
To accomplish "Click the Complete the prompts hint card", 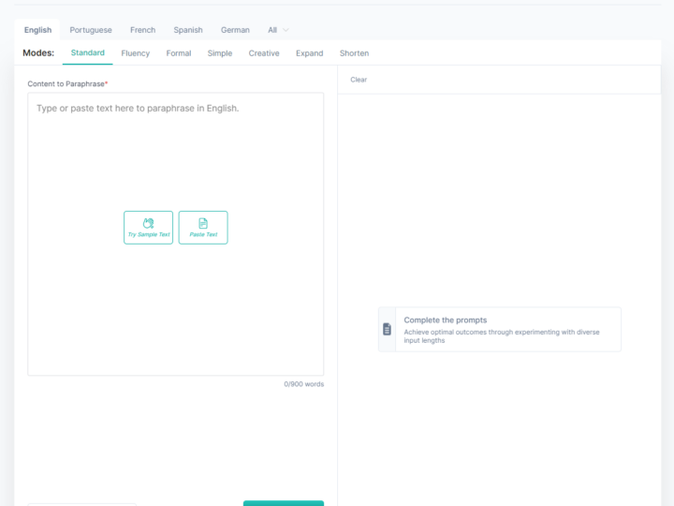I will [505, 329].
